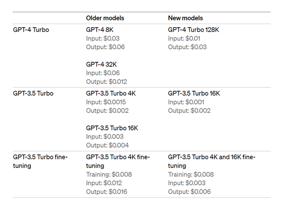Viewport: 285px width, 209px height.
Task: Click the GPT-4 32K model name
Action: click(101, 64)
